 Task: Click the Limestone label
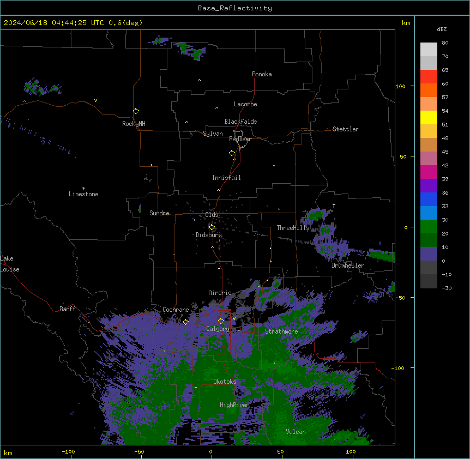pos(83,194)
